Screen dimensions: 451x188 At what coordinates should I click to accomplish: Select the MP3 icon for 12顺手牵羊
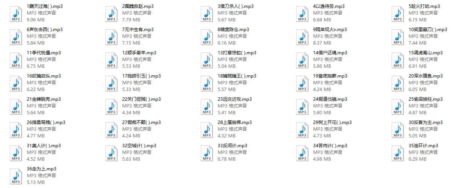point(111,60)
